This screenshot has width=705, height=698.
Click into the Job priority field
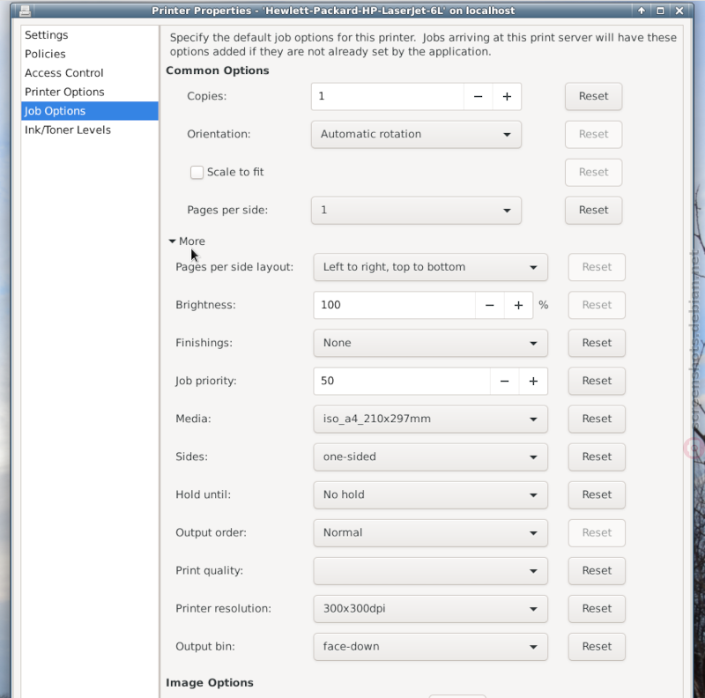[x=402, y=381]
